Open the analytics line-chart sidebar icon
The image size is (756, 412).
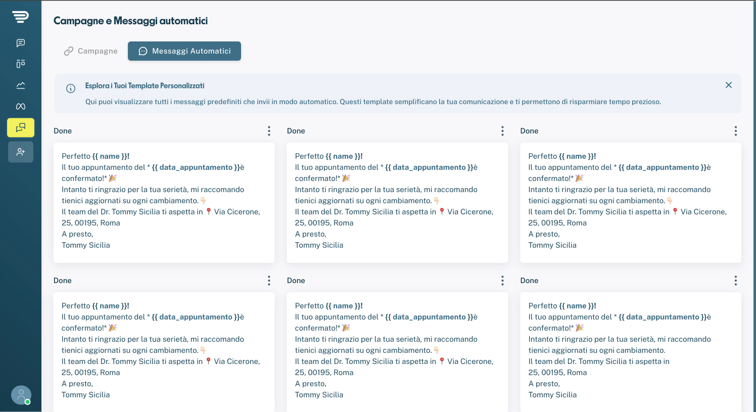21,85
